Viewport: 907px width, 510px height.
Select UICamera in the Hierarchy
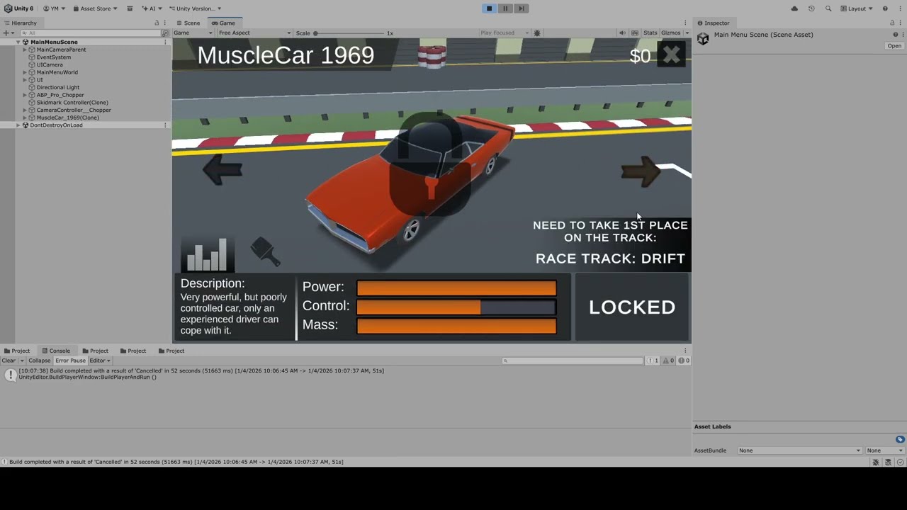[50, 64]
